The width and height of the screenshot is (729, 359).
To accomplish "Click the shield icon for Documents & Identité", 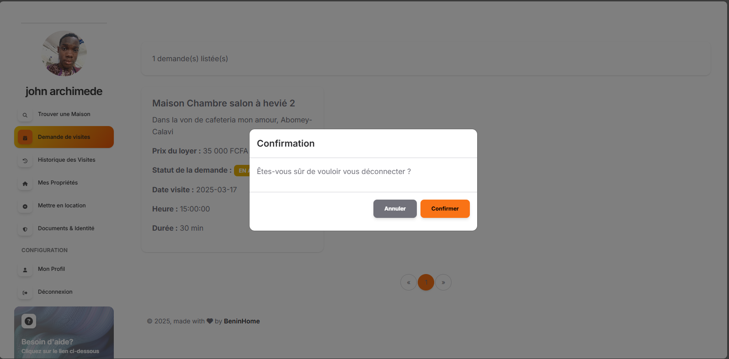I will coord(25,229).
